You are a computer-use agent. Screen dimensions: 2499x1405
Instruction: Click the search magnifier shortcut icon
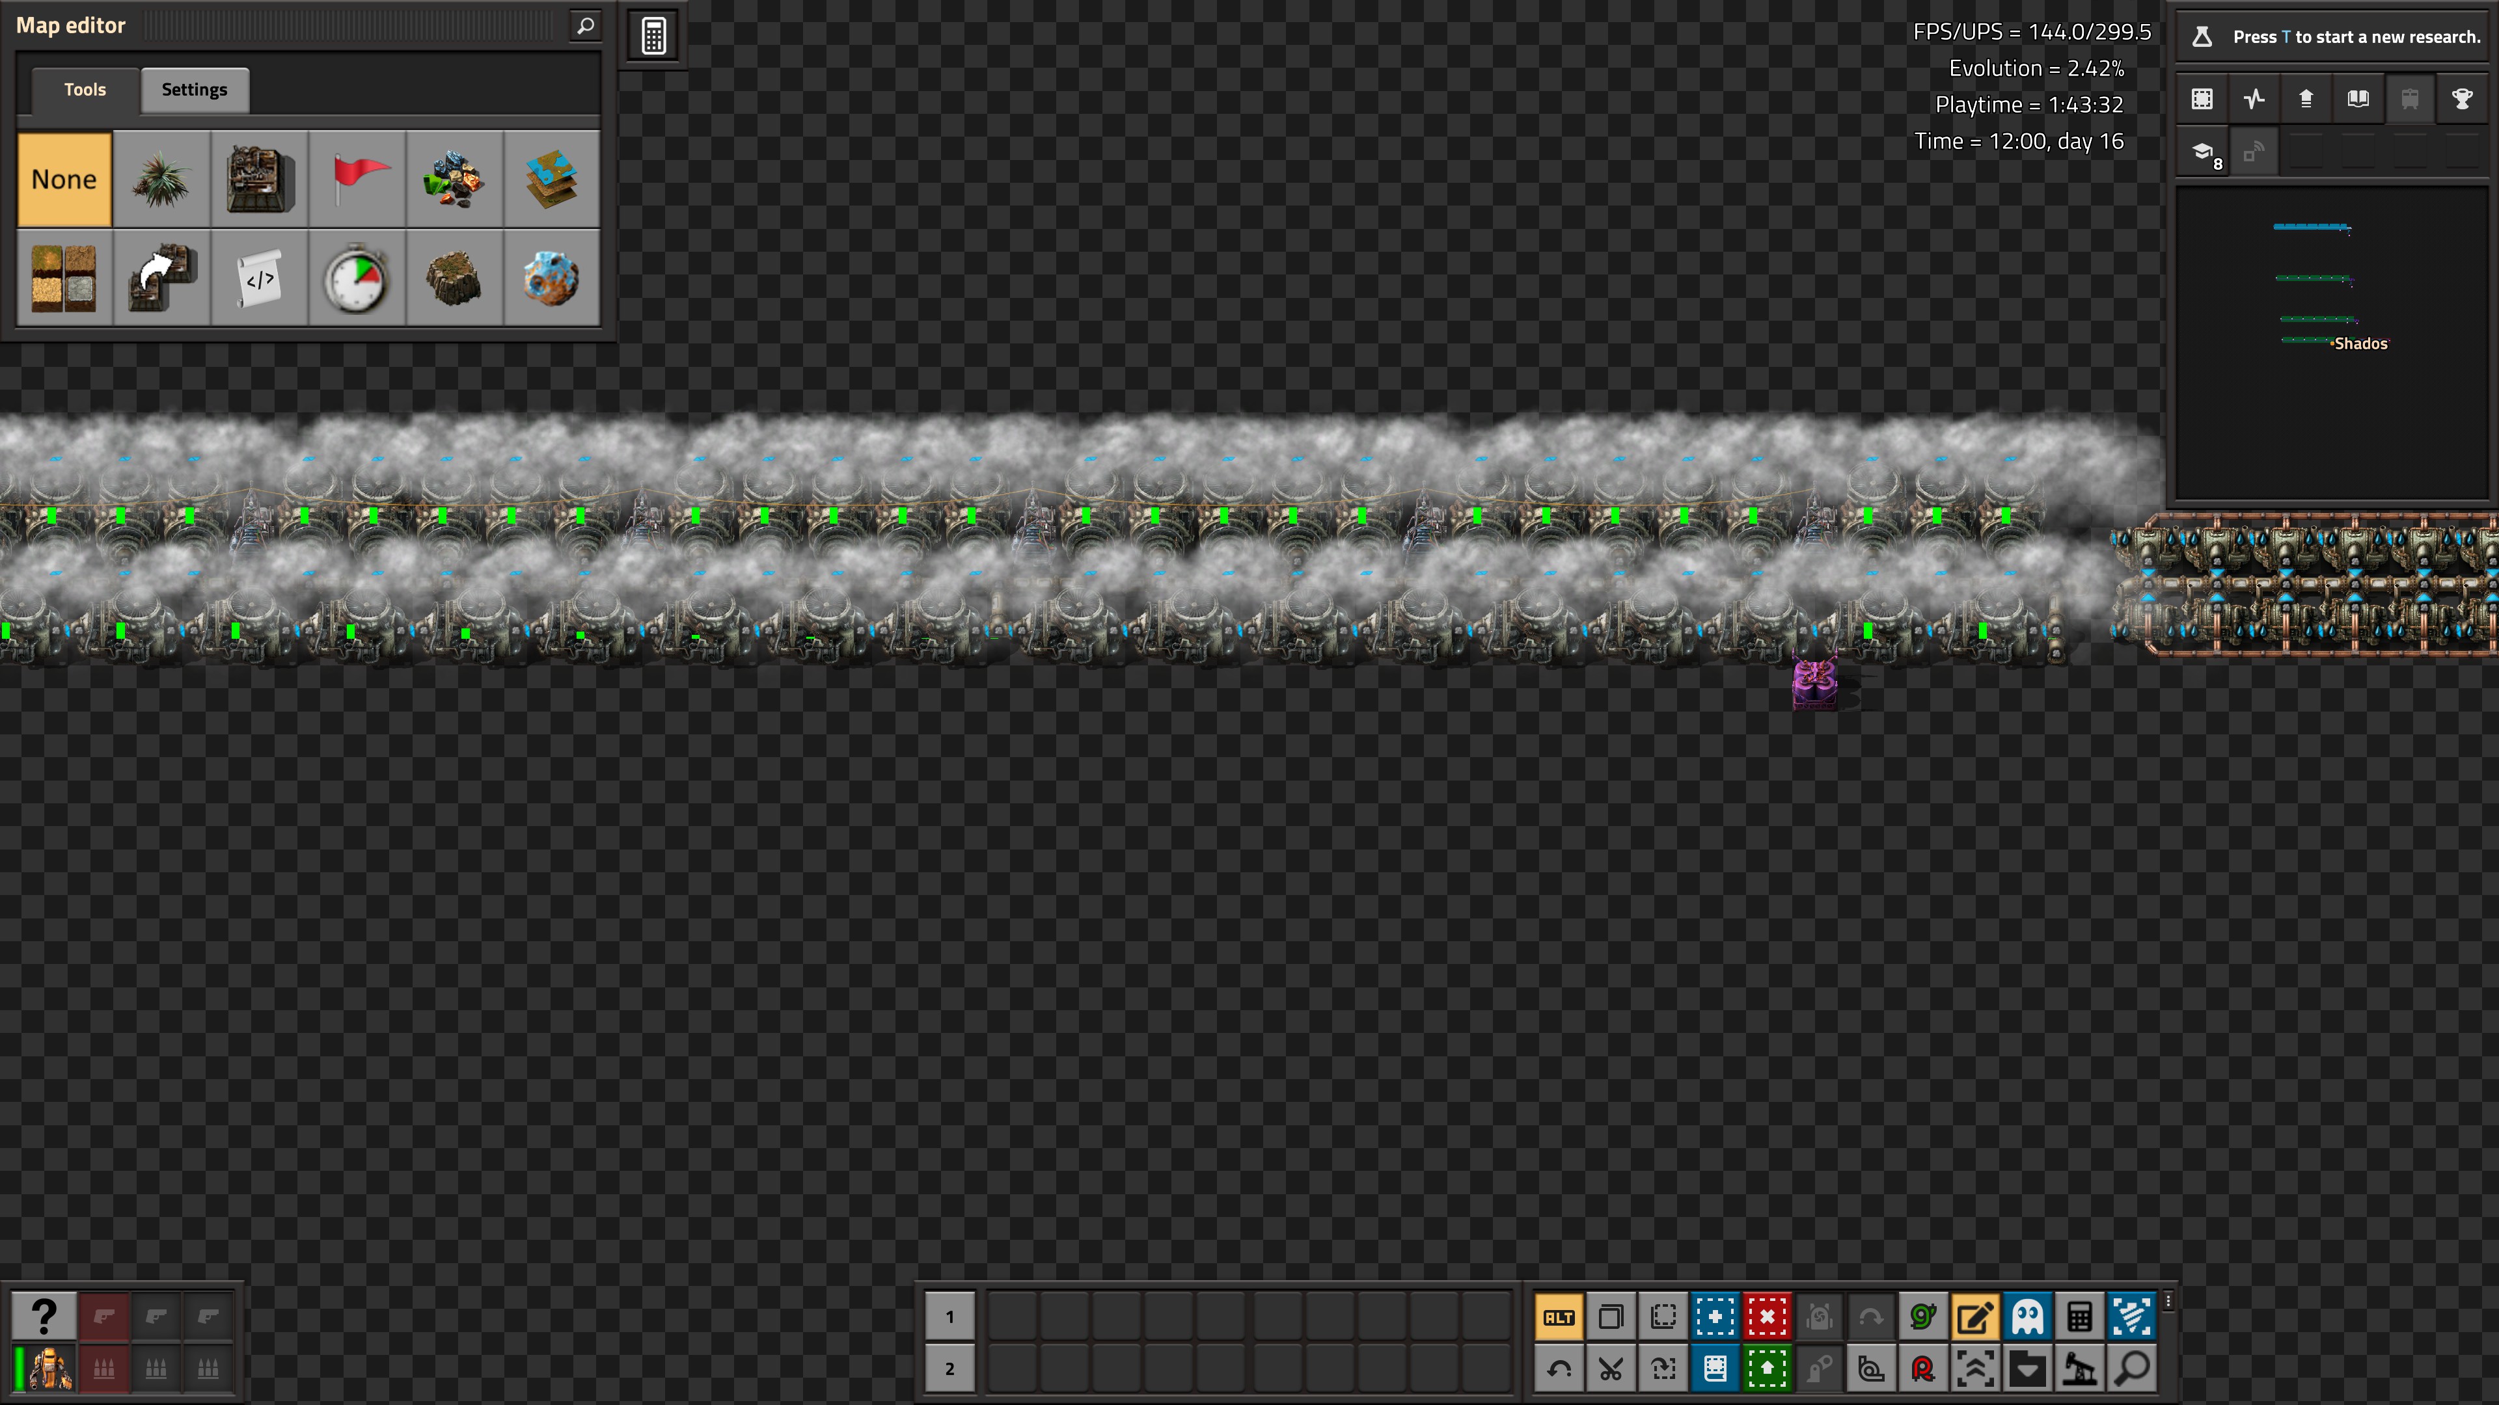click(x=2131, y=1368)
